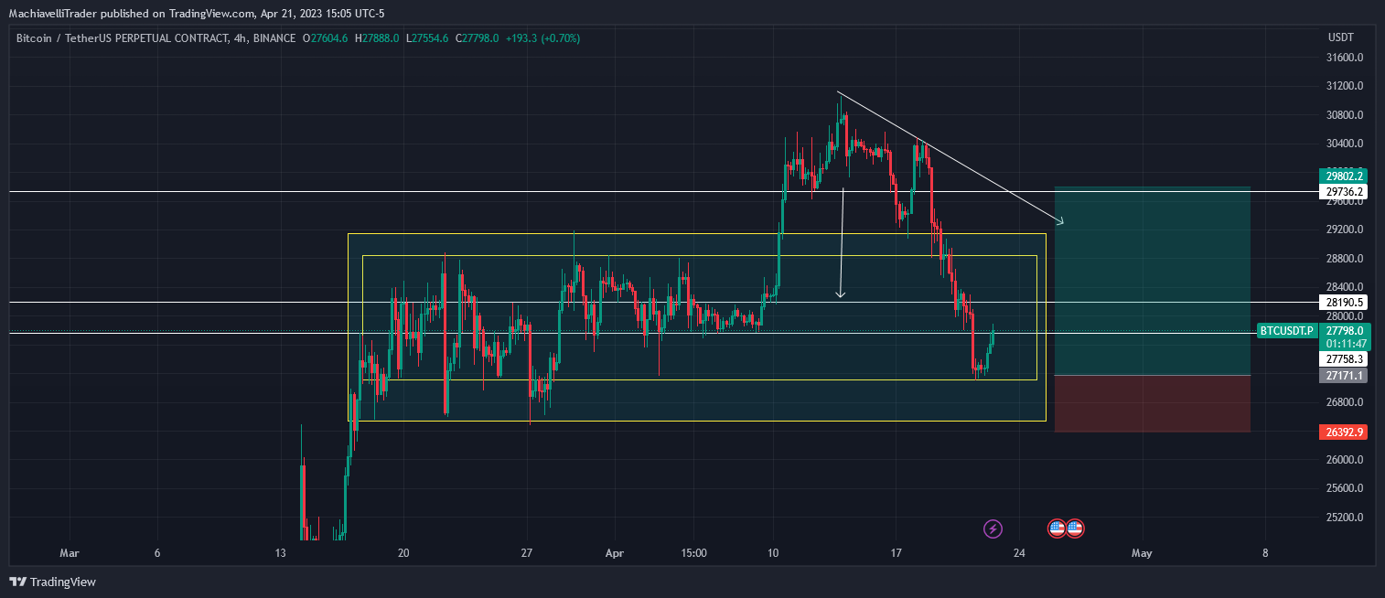Viewport: 1385px width, 598px height.
Task: Click 31600.0 on the price axis
Action: pyautogui.click(x=1346, y=58)
